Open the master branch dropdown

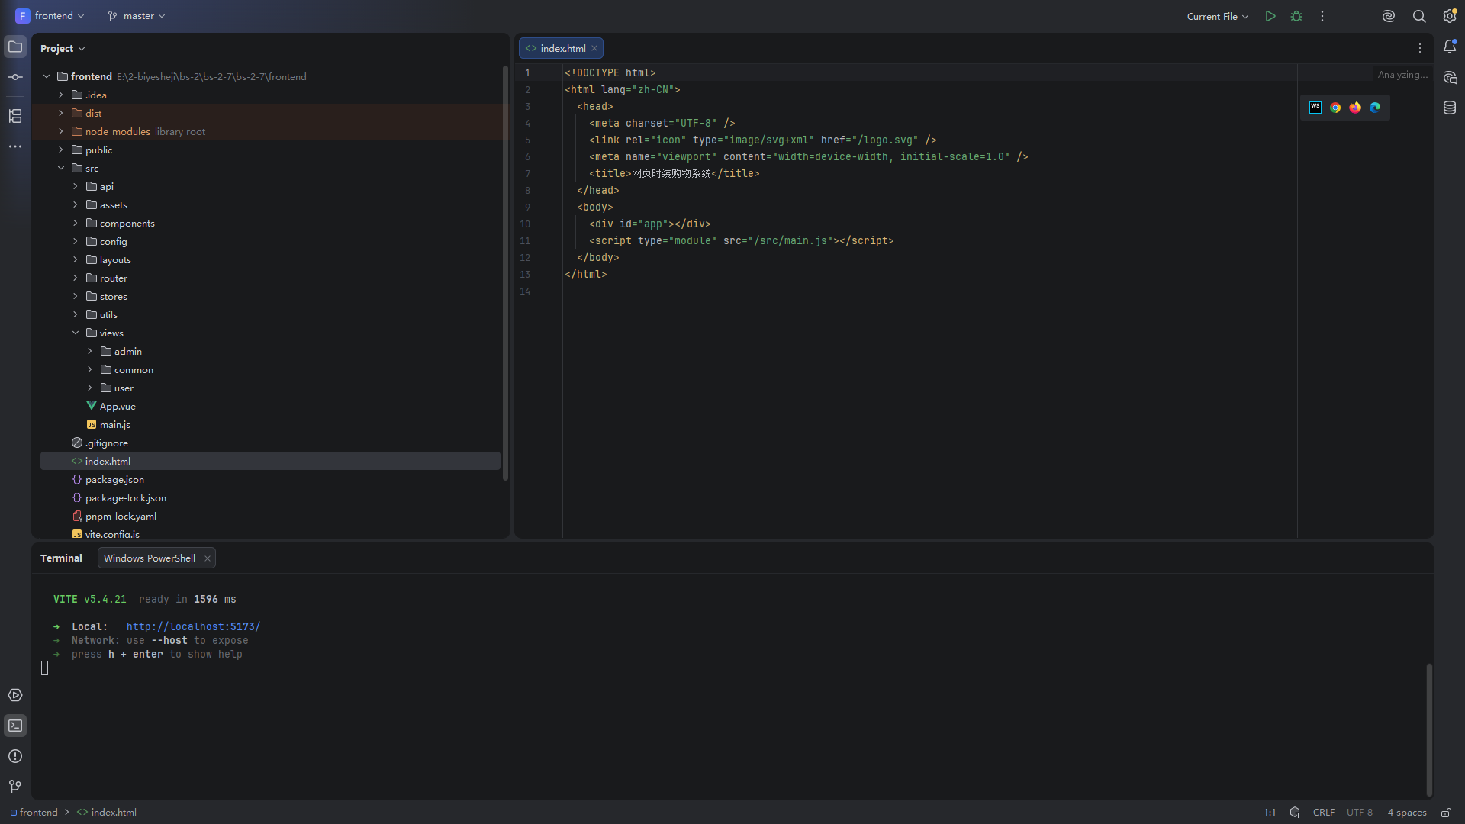tap(137, 16)
